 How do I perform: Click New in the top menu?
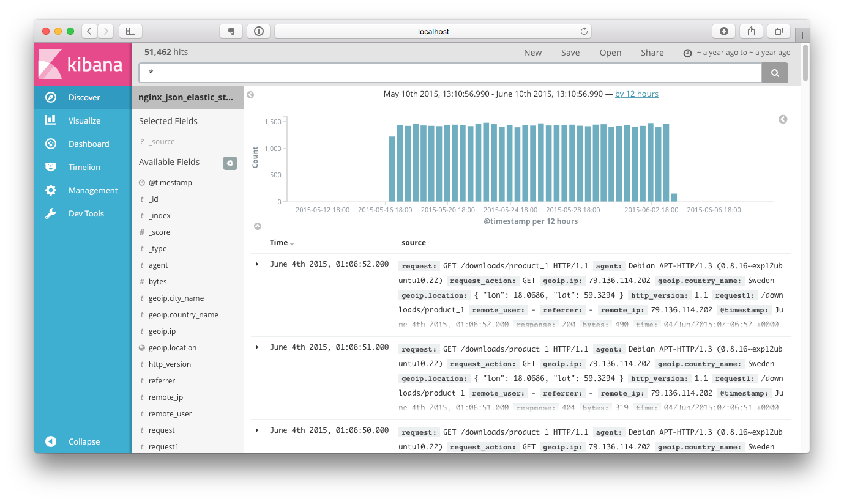532,53
